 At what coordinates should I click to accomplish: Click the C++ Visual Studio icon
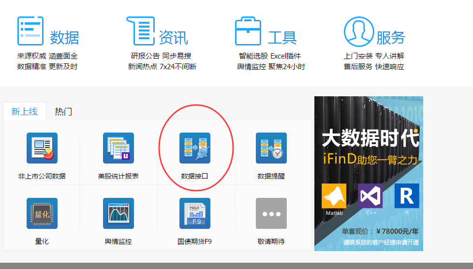pyautogui.click(x=370, y=195)
